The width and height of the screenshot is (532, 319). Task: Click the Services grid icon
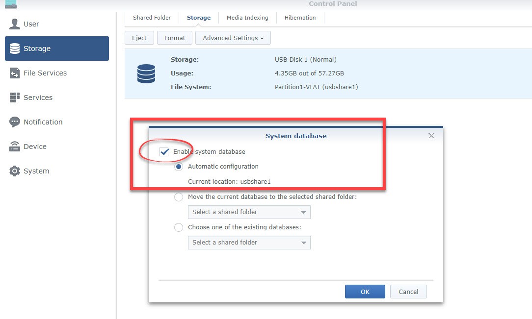[x=15, y=98]
